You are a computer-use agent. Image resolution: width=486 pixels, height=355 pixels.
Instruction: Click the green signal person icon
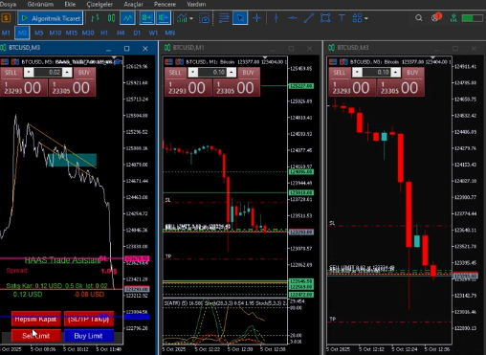point(453,18)
